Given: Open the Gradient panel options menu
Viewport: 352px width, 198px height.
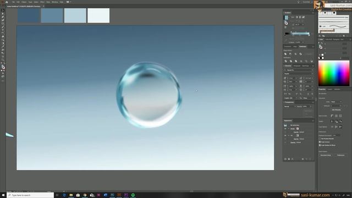Looking at the screenshot, I should point(313,13).
